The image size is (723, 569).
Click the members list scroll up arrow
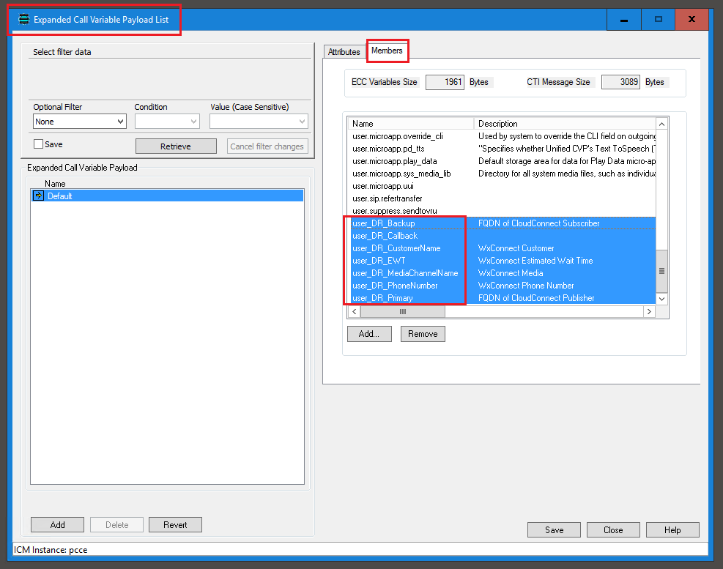pyautogui.click(x=661, y=124)
